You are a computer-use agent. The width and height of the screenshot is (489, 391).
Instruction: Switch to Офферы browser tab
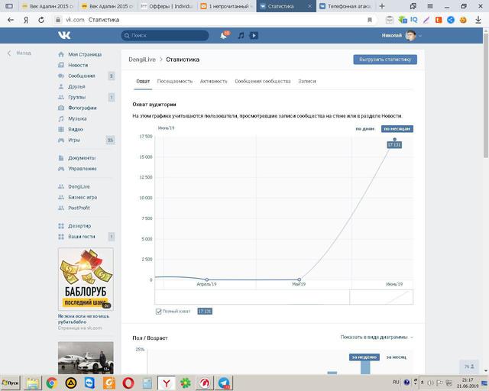(167, 6)
